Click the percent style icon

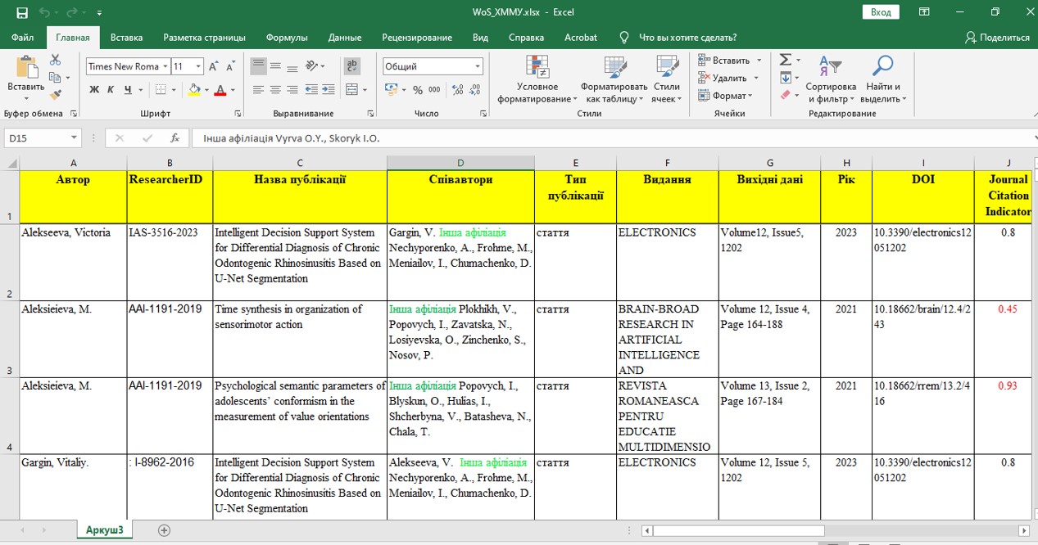[x=418, y=90]
